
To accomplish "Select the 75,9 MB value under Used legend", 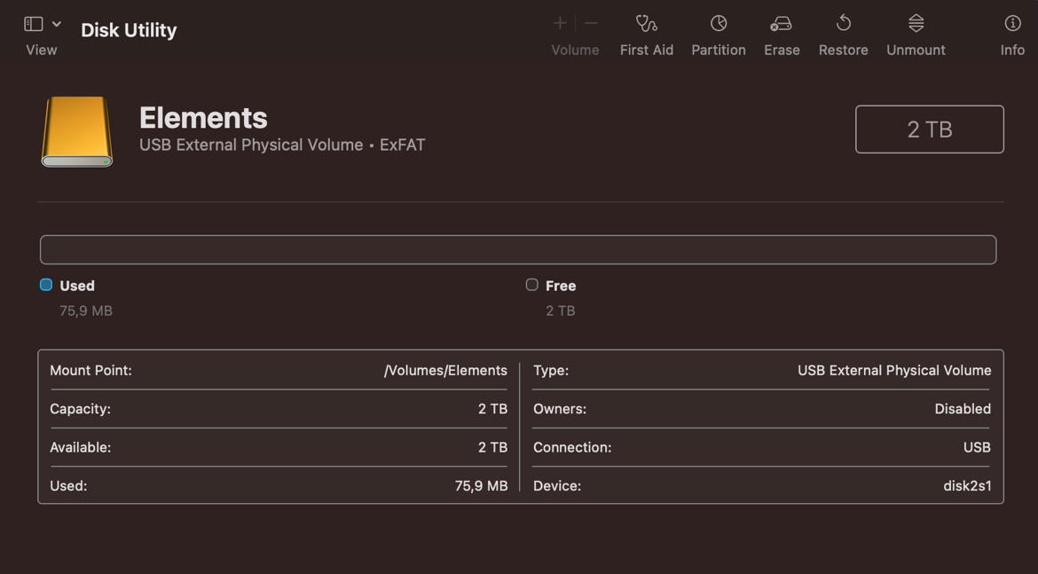I will 86,311.
